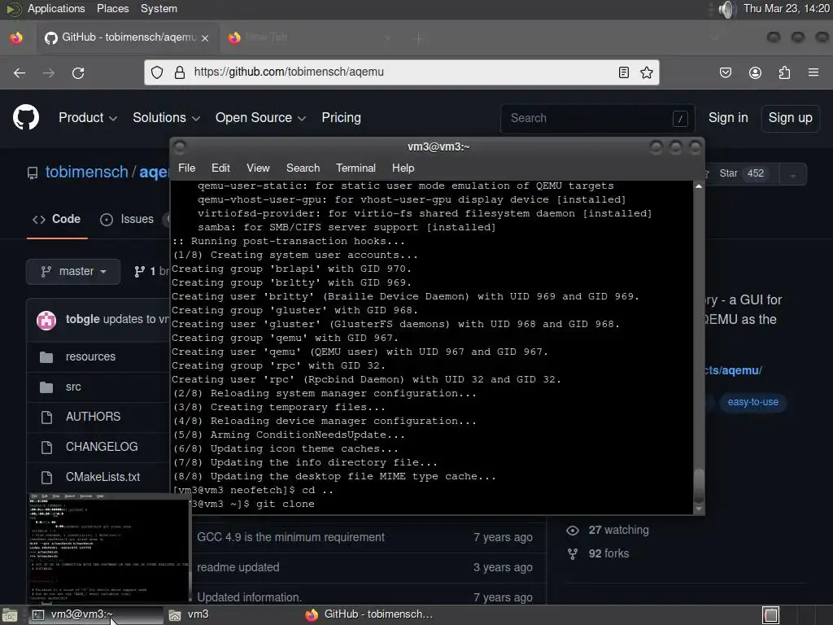Expand the dropdown arrow next to Star

pos(793,174)
